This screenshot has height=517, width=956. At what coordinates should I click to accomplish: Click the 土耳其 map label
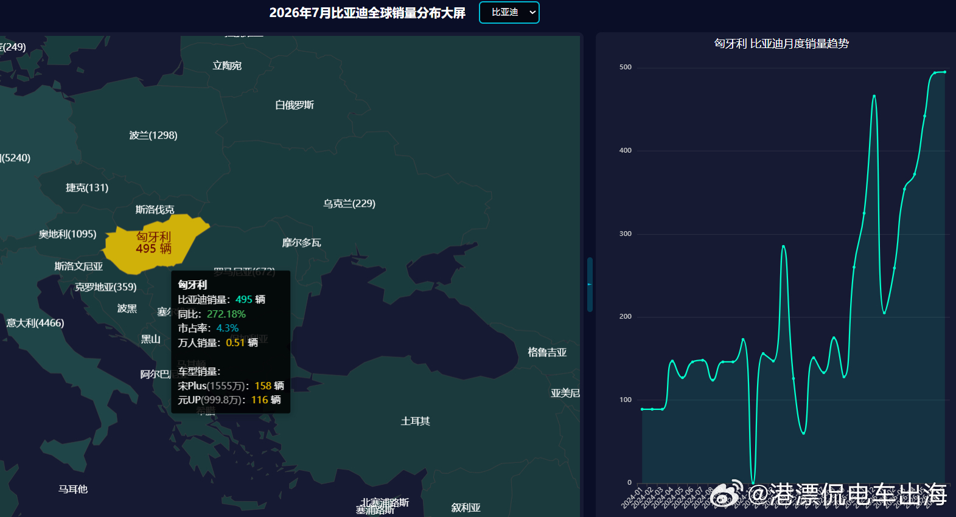(x=416, y=421)
